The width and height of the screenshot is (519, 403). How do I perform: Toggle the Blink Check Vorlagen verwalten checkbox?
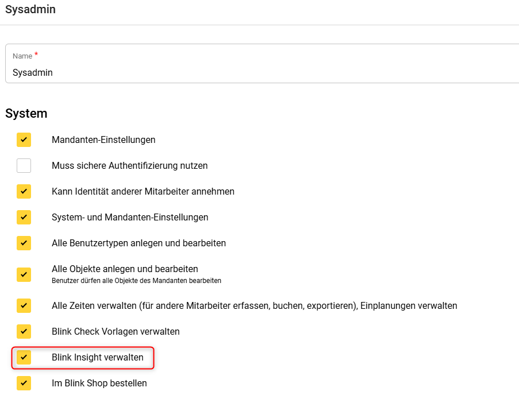coord(24,331)
